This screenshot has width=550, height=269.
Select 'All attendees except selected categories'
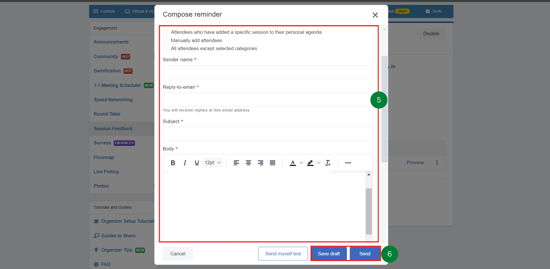tap(166, 49)
